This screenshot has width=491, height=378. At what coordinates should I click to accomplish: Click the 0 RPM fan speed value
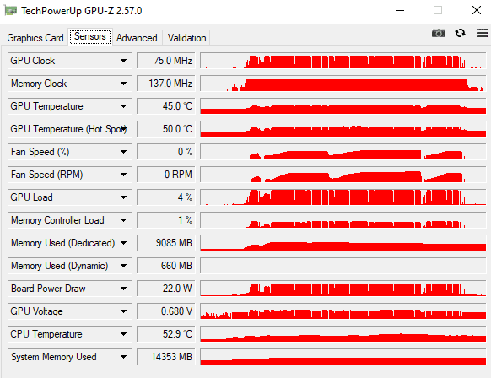coord(166,175)
